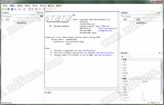Open the Variables Manager icon
Screen dimensions: 164x105
36,9
